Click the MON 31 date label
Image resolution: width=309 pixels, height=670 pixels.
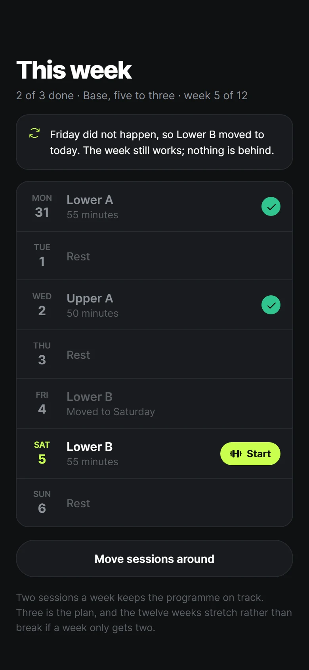tap(42, 206)
